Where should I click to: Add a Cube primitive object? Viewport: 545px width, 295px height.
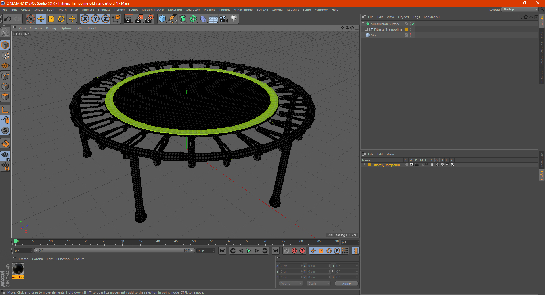162,19
